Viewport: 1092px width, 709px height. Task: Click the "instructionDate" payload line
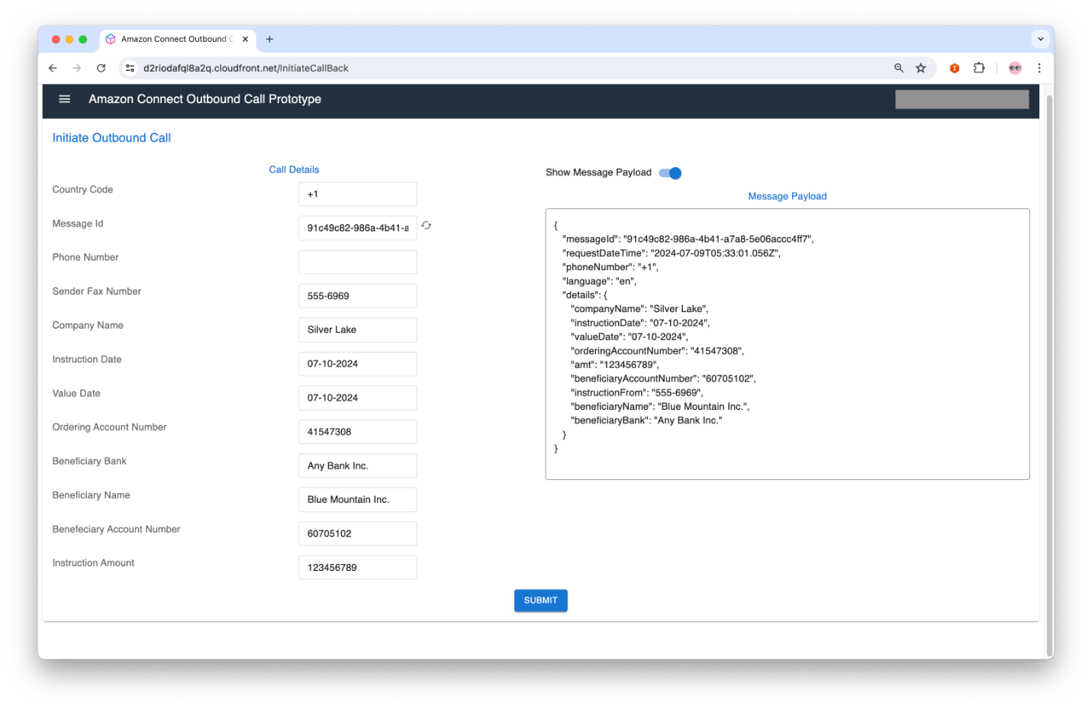point(640,323)
